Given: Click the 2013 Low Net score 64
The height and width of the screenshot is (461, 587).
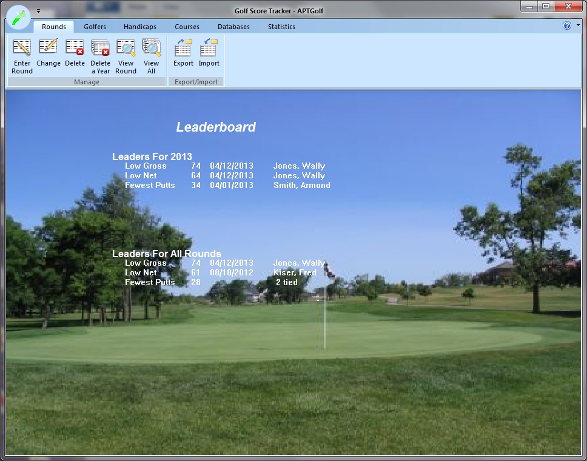Looking at the screenshot, I should pyautogui.click(x=196, y=175).
